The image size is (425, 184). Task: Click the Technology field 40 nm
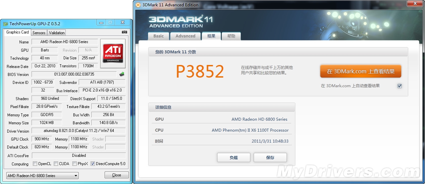[45, 58]
